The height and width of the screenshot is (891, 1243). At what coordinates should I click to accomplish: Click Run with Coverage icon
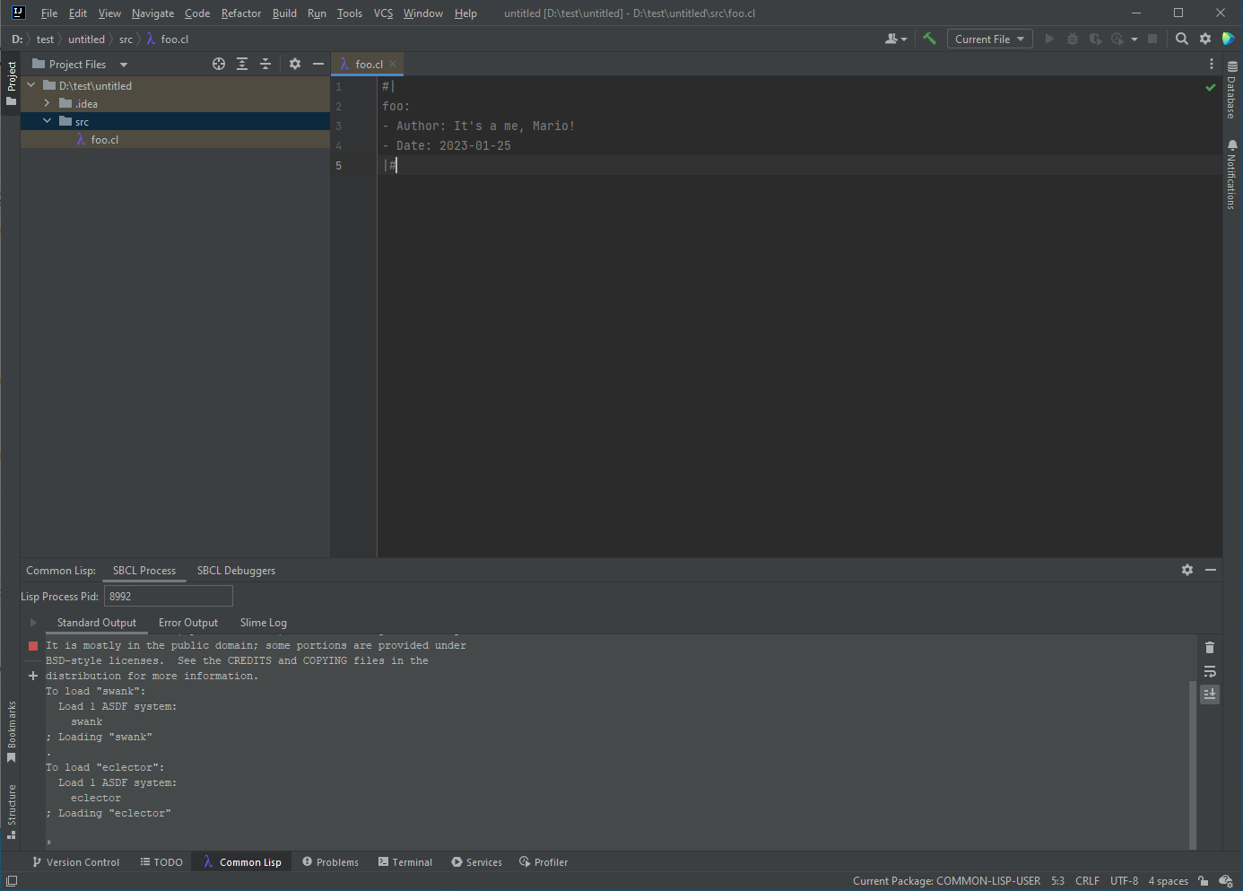click(x=1095, y=39)
